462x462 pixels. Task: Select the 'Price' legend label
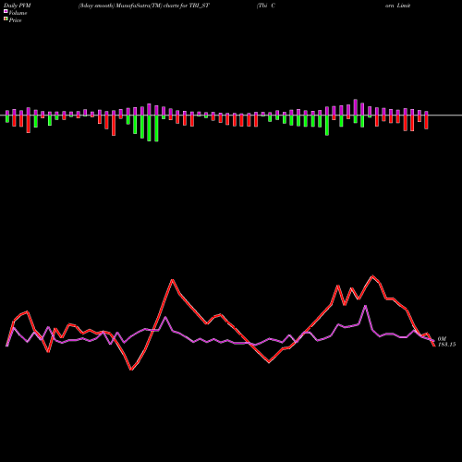tap(15, 20)
